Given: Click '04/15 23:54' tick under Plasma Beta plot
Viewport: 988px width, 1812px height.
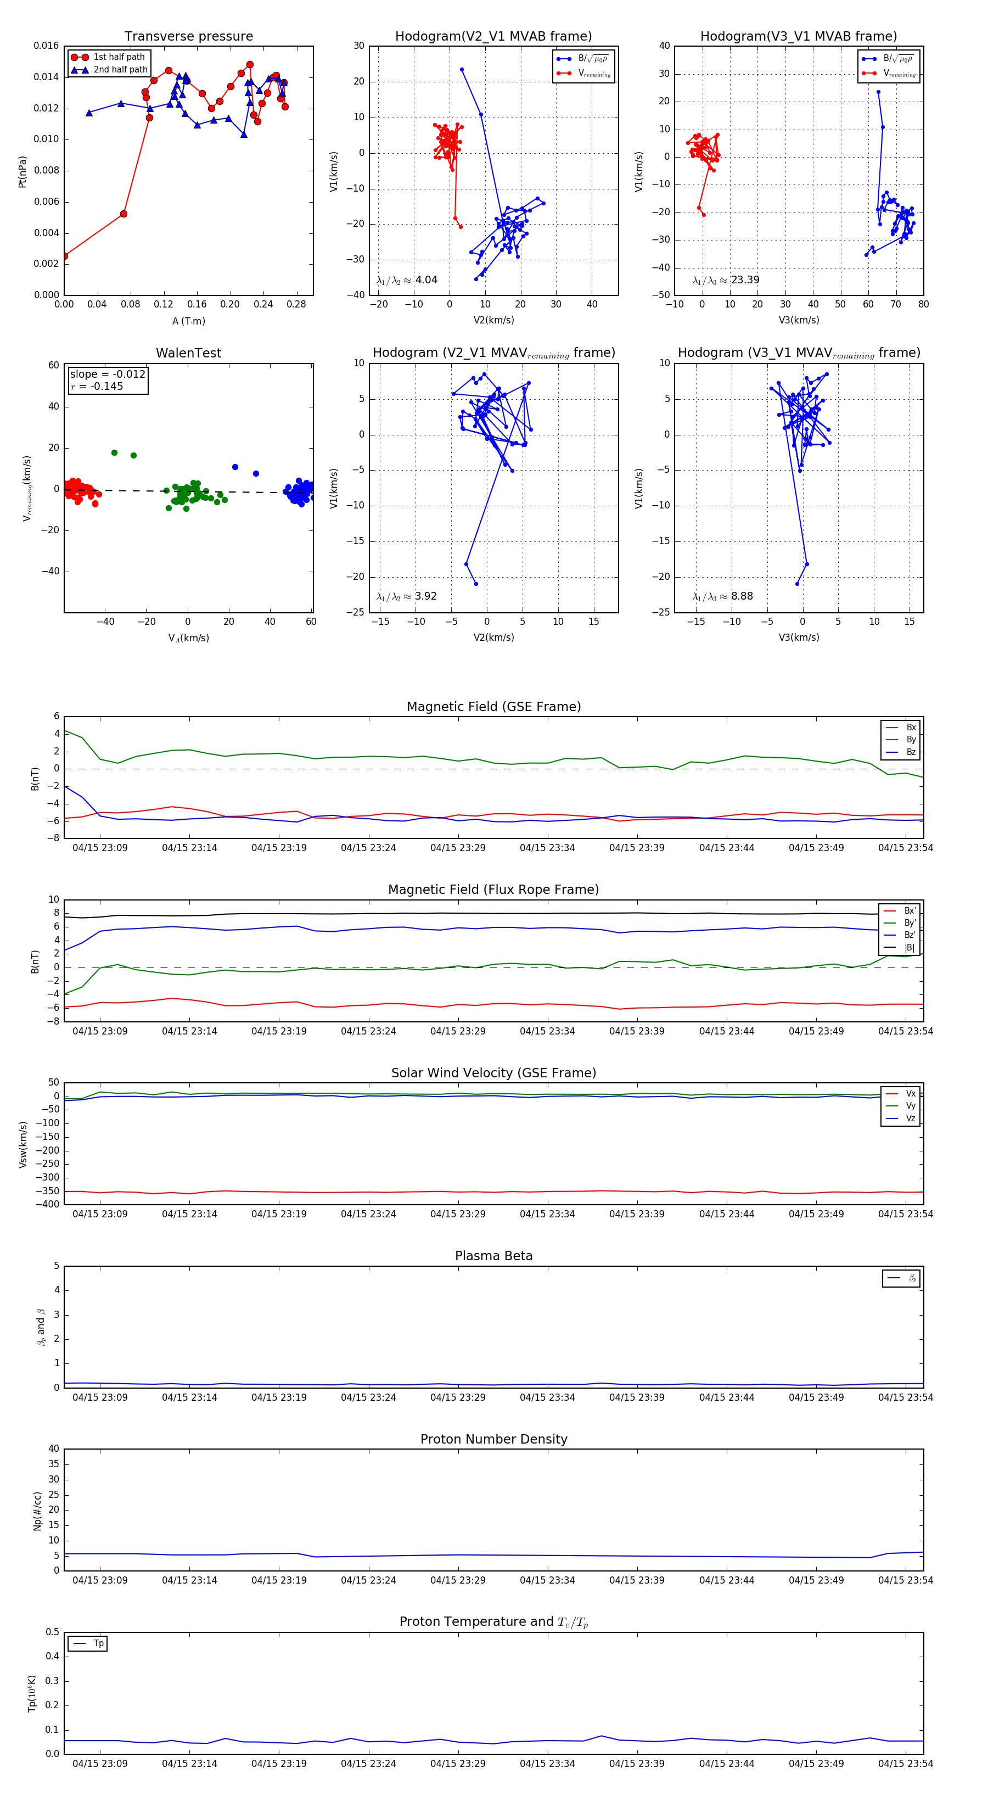Looking at the screenshot, I should [x=906, y=1397].
